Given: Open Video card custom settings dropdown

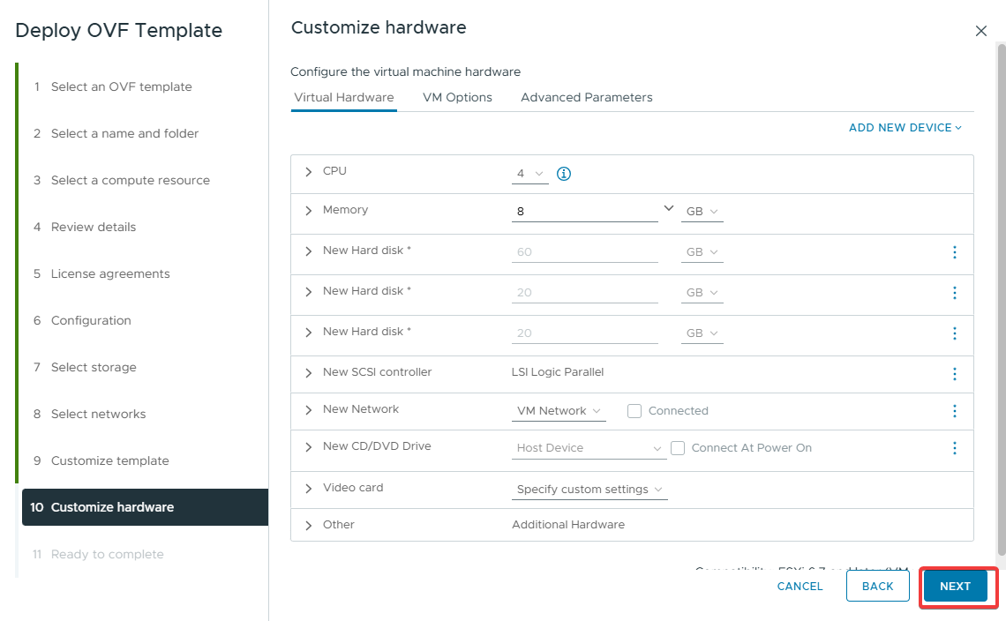Looking at the screenshot, I should tap(589, 490).
